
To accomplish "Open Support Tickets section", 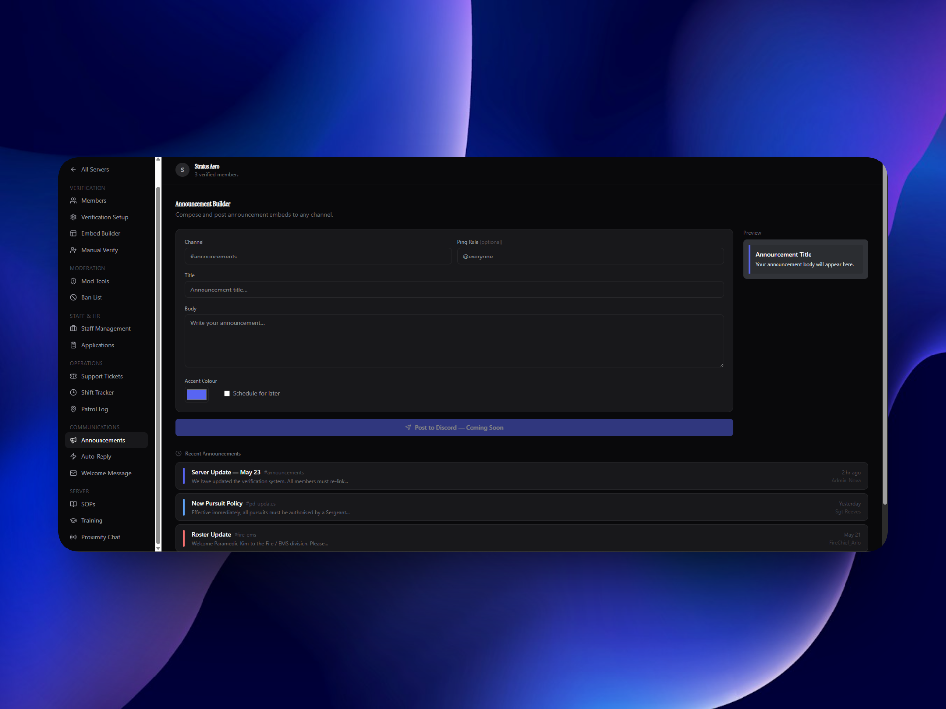I will 106,376.
